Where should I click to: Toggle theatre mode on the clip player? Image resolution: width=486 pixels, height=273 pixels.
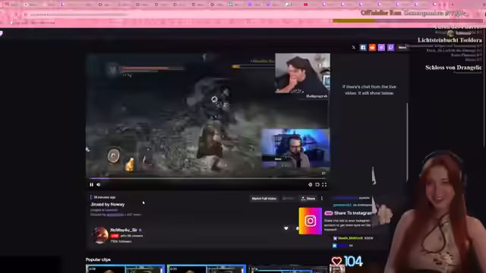317,184
